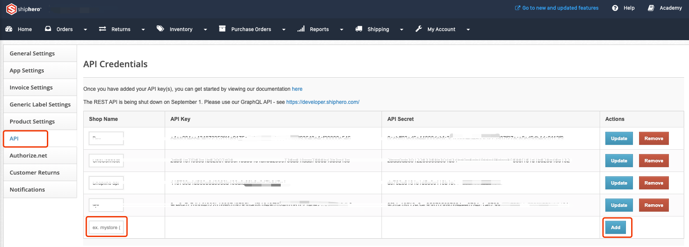Screen dimensions: 689x247
Task: Select General Settings in sidebar
Action: coord(40,53)
